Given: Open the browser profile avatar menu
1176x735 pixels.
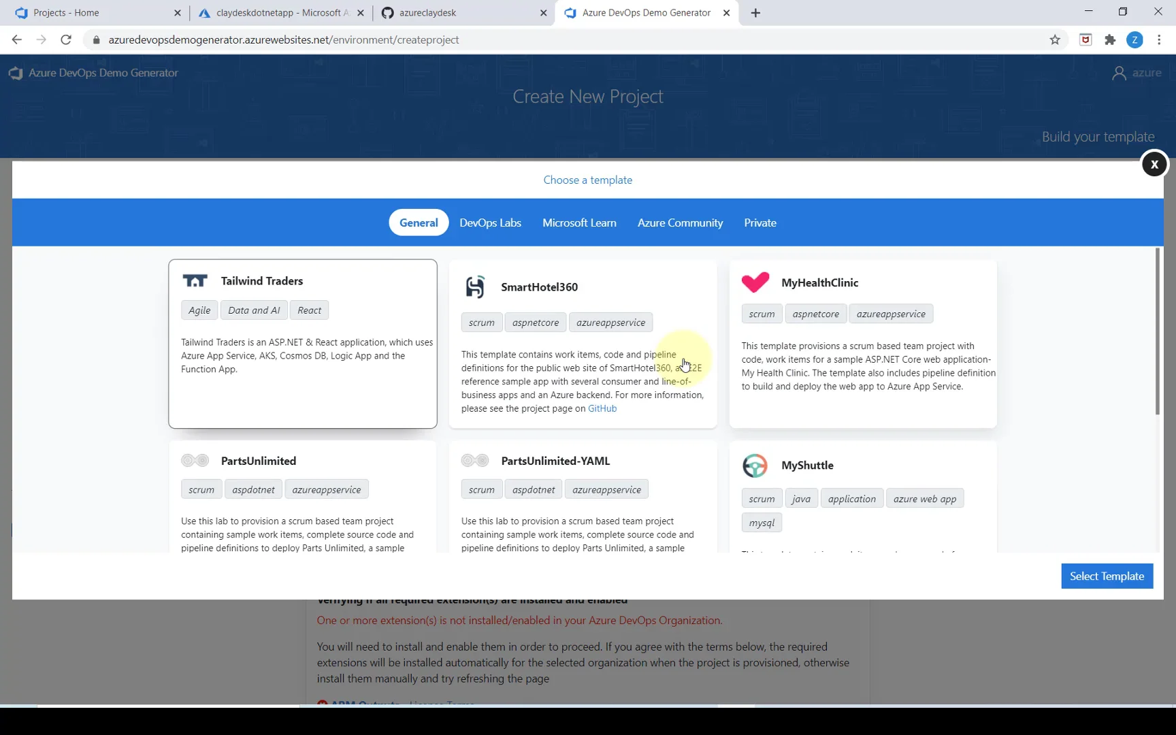Looking at the screenshot, I should tap(1135, 39).
